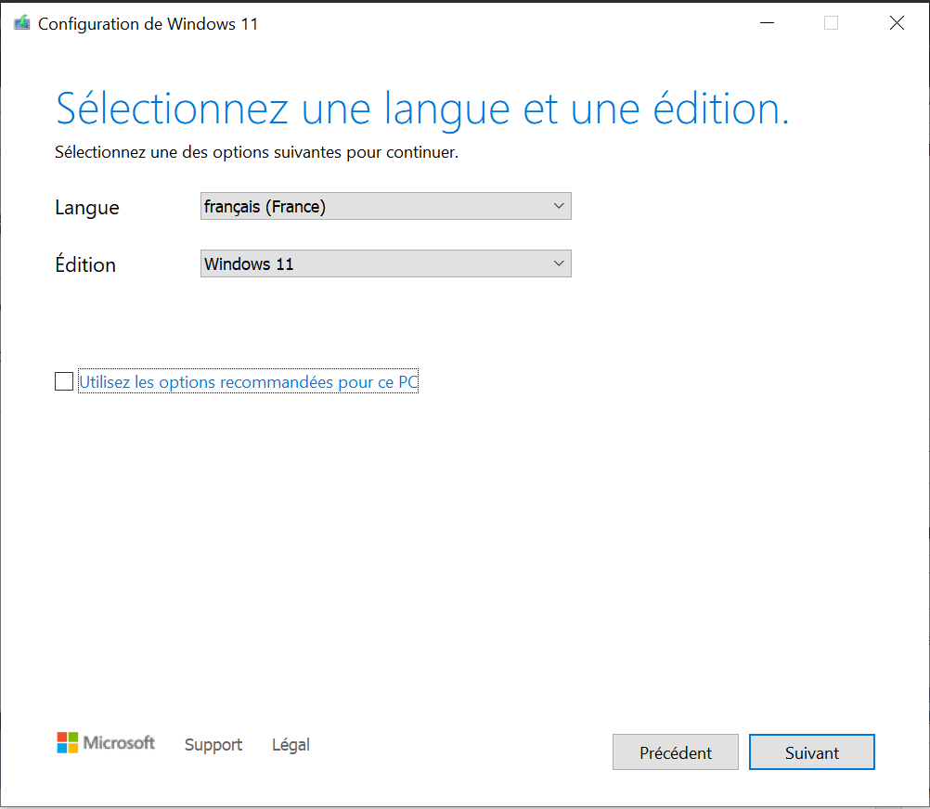The image size is (930, 809).
Task: Open the Support link
Action: point(213,744)
